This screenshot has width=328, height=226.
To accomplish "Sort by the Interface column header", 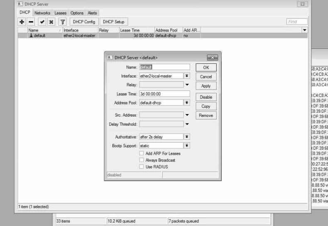I will [x=81, y=30].
